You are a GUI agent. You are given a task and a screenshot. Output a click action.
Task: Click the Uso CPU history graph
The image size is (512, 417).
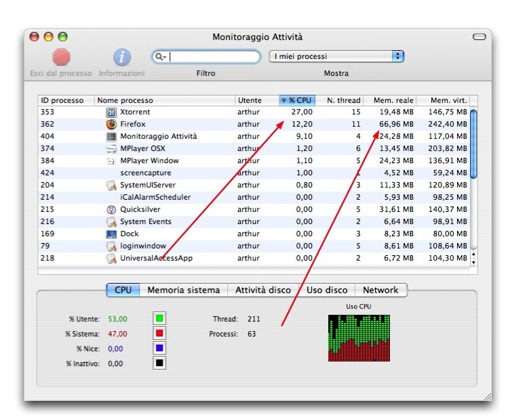tap(359, 338)
